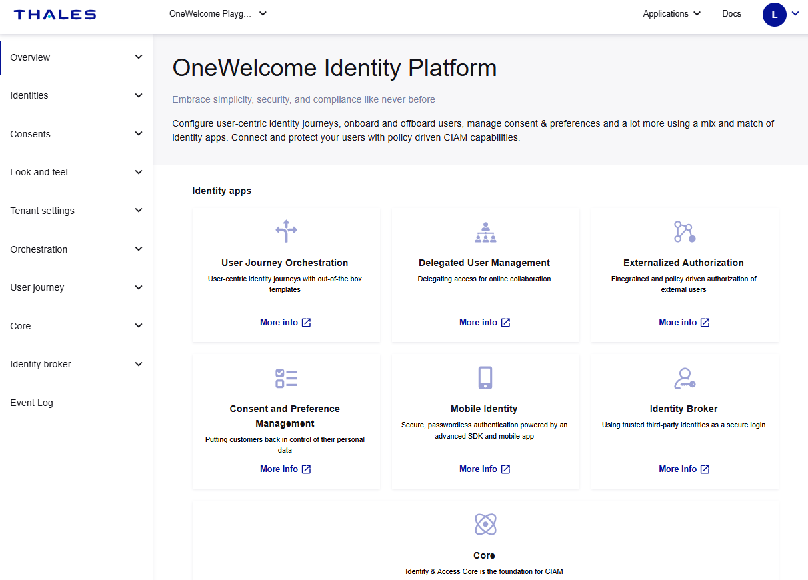
Task: Click 'Identity & Access Core is the foundation' text
Action: [485, 571]
